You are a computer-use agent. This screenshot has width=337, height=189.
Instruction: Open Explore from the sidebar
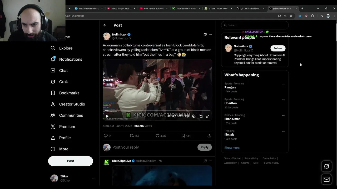point(62,48)
